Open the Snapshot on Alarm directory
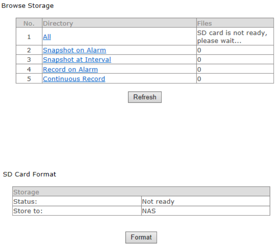 [x=74, y=50]
